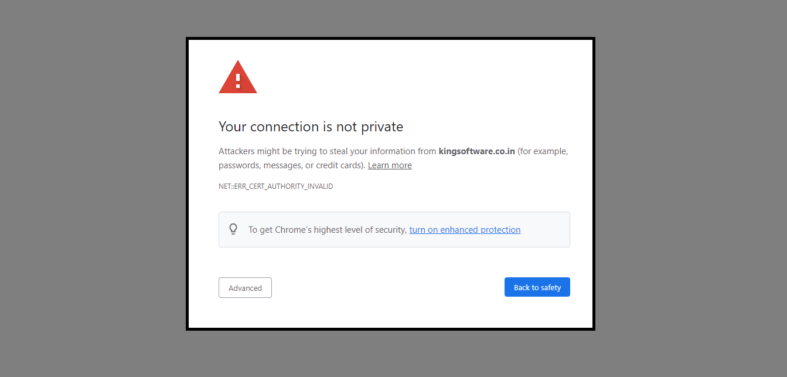
Task: Click the "(for example," text at line end
Action: point(543,151)
